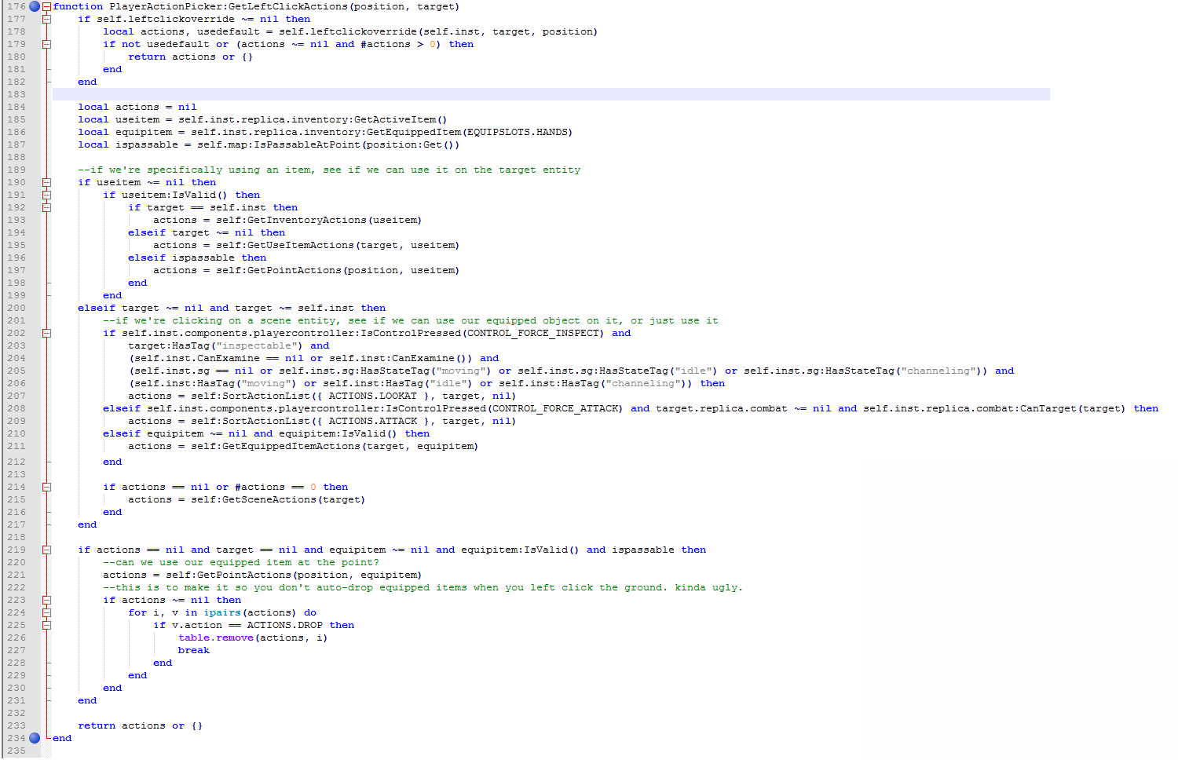Collapse the 'if actions ~= nil' block on line 223
Screen dimensions: 1178x760
click(x=46, y=600)
